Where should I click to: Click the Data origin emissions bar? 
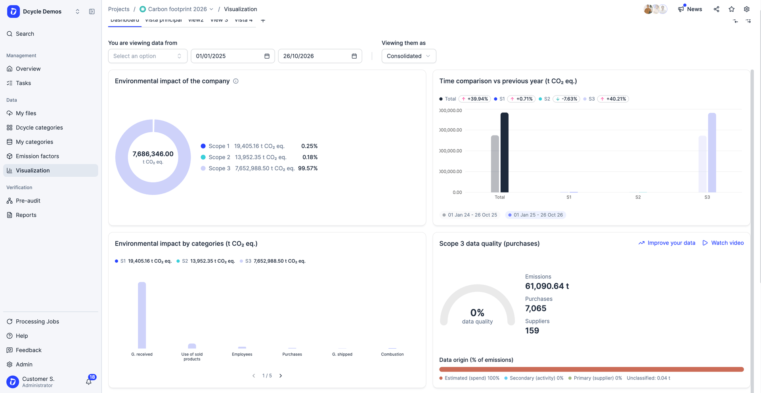[591, 369]
